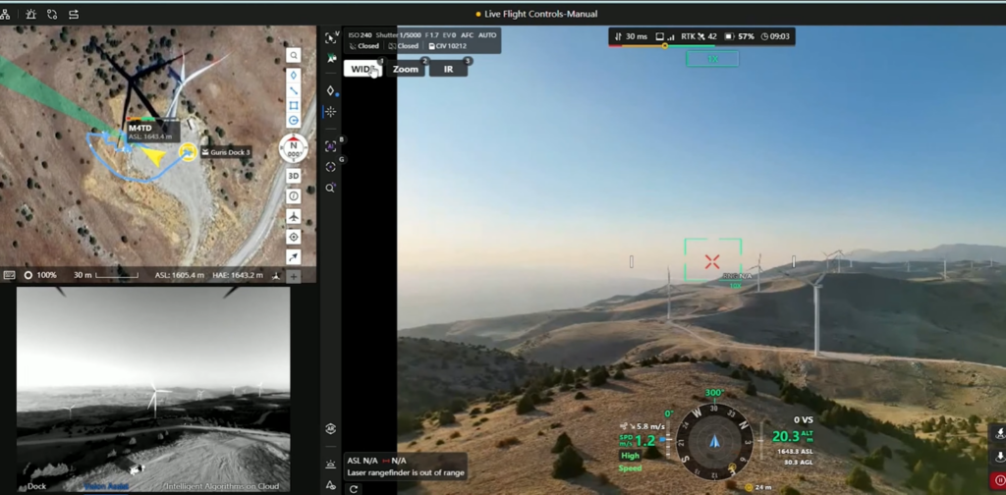Image resolution: width=1006 pixels, height=495 pixels.
Task: Add a pin point on map
Action: (294, 75)
